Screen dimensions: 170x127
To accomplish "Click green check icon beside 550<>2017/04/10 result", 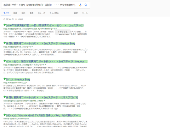I will click(5, 115).
